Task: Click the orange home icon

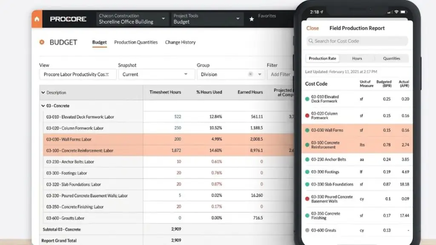Action: 37,19
